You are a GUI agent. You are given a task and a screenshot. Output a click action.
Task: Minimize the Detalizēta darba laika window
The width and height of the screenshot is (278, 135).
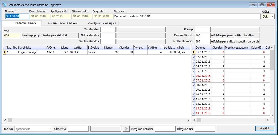coord(253,5)
